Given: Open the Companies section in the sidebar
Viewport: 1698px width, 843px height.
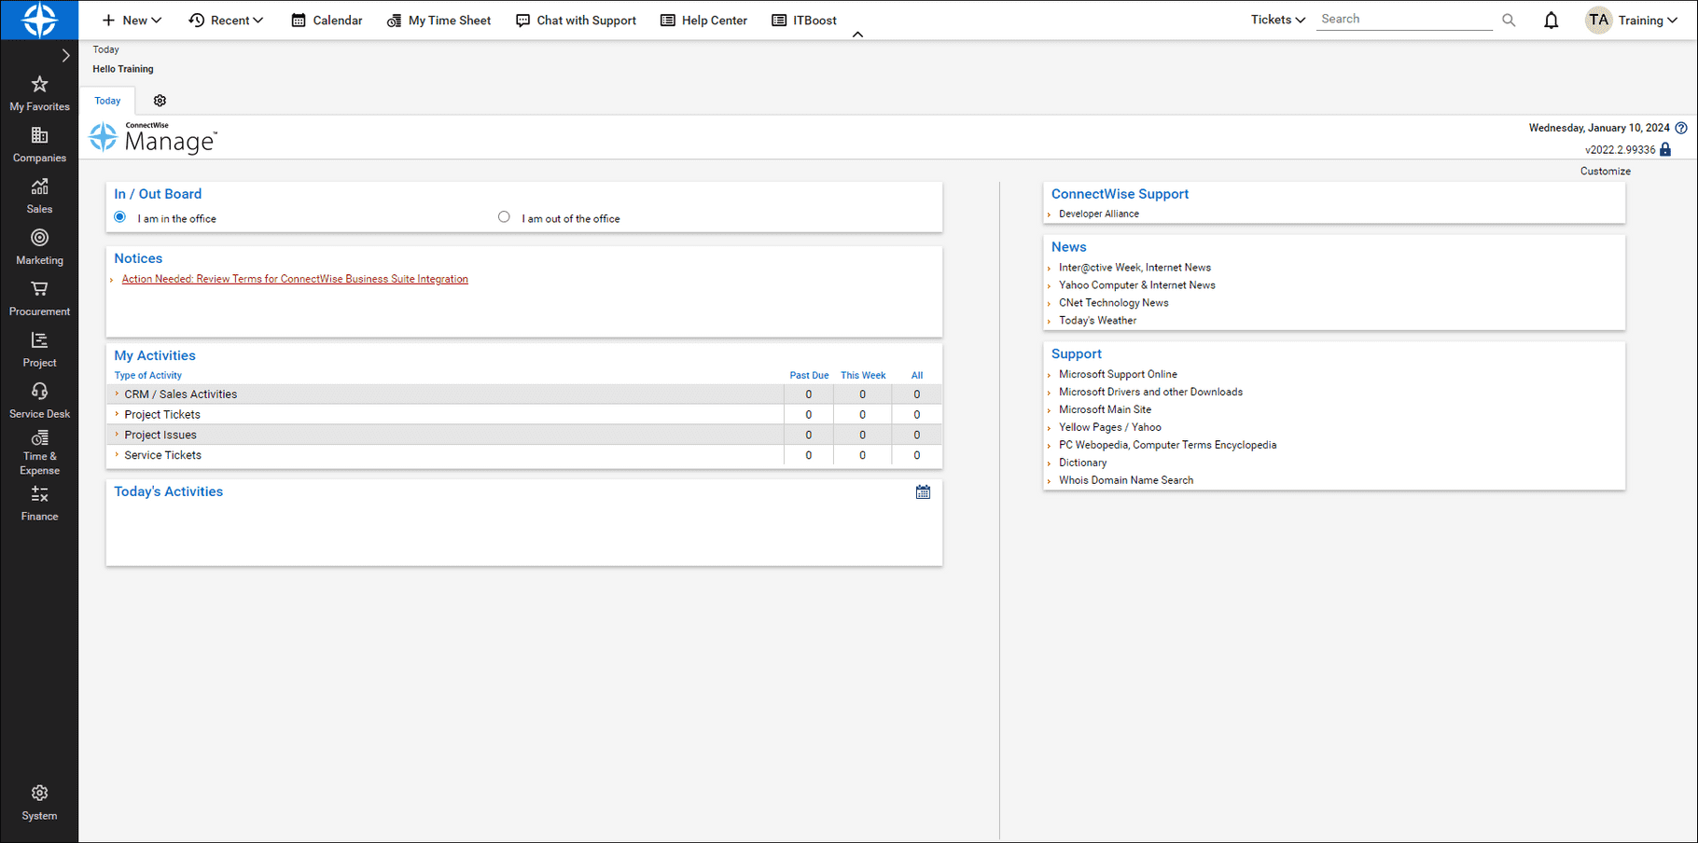Looking at the screenshot, I should [x=39, y=145].
